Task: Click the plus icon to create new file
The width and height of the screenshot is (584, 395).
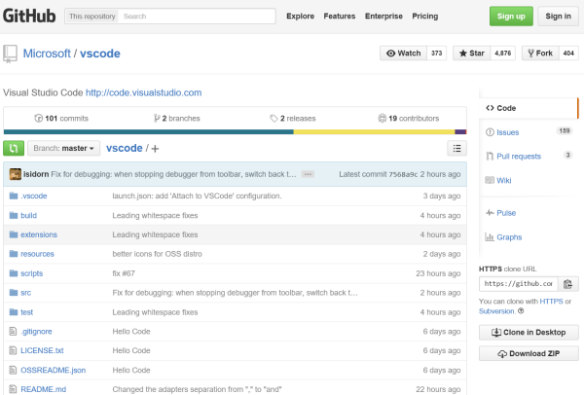Action: coord(155,149)
